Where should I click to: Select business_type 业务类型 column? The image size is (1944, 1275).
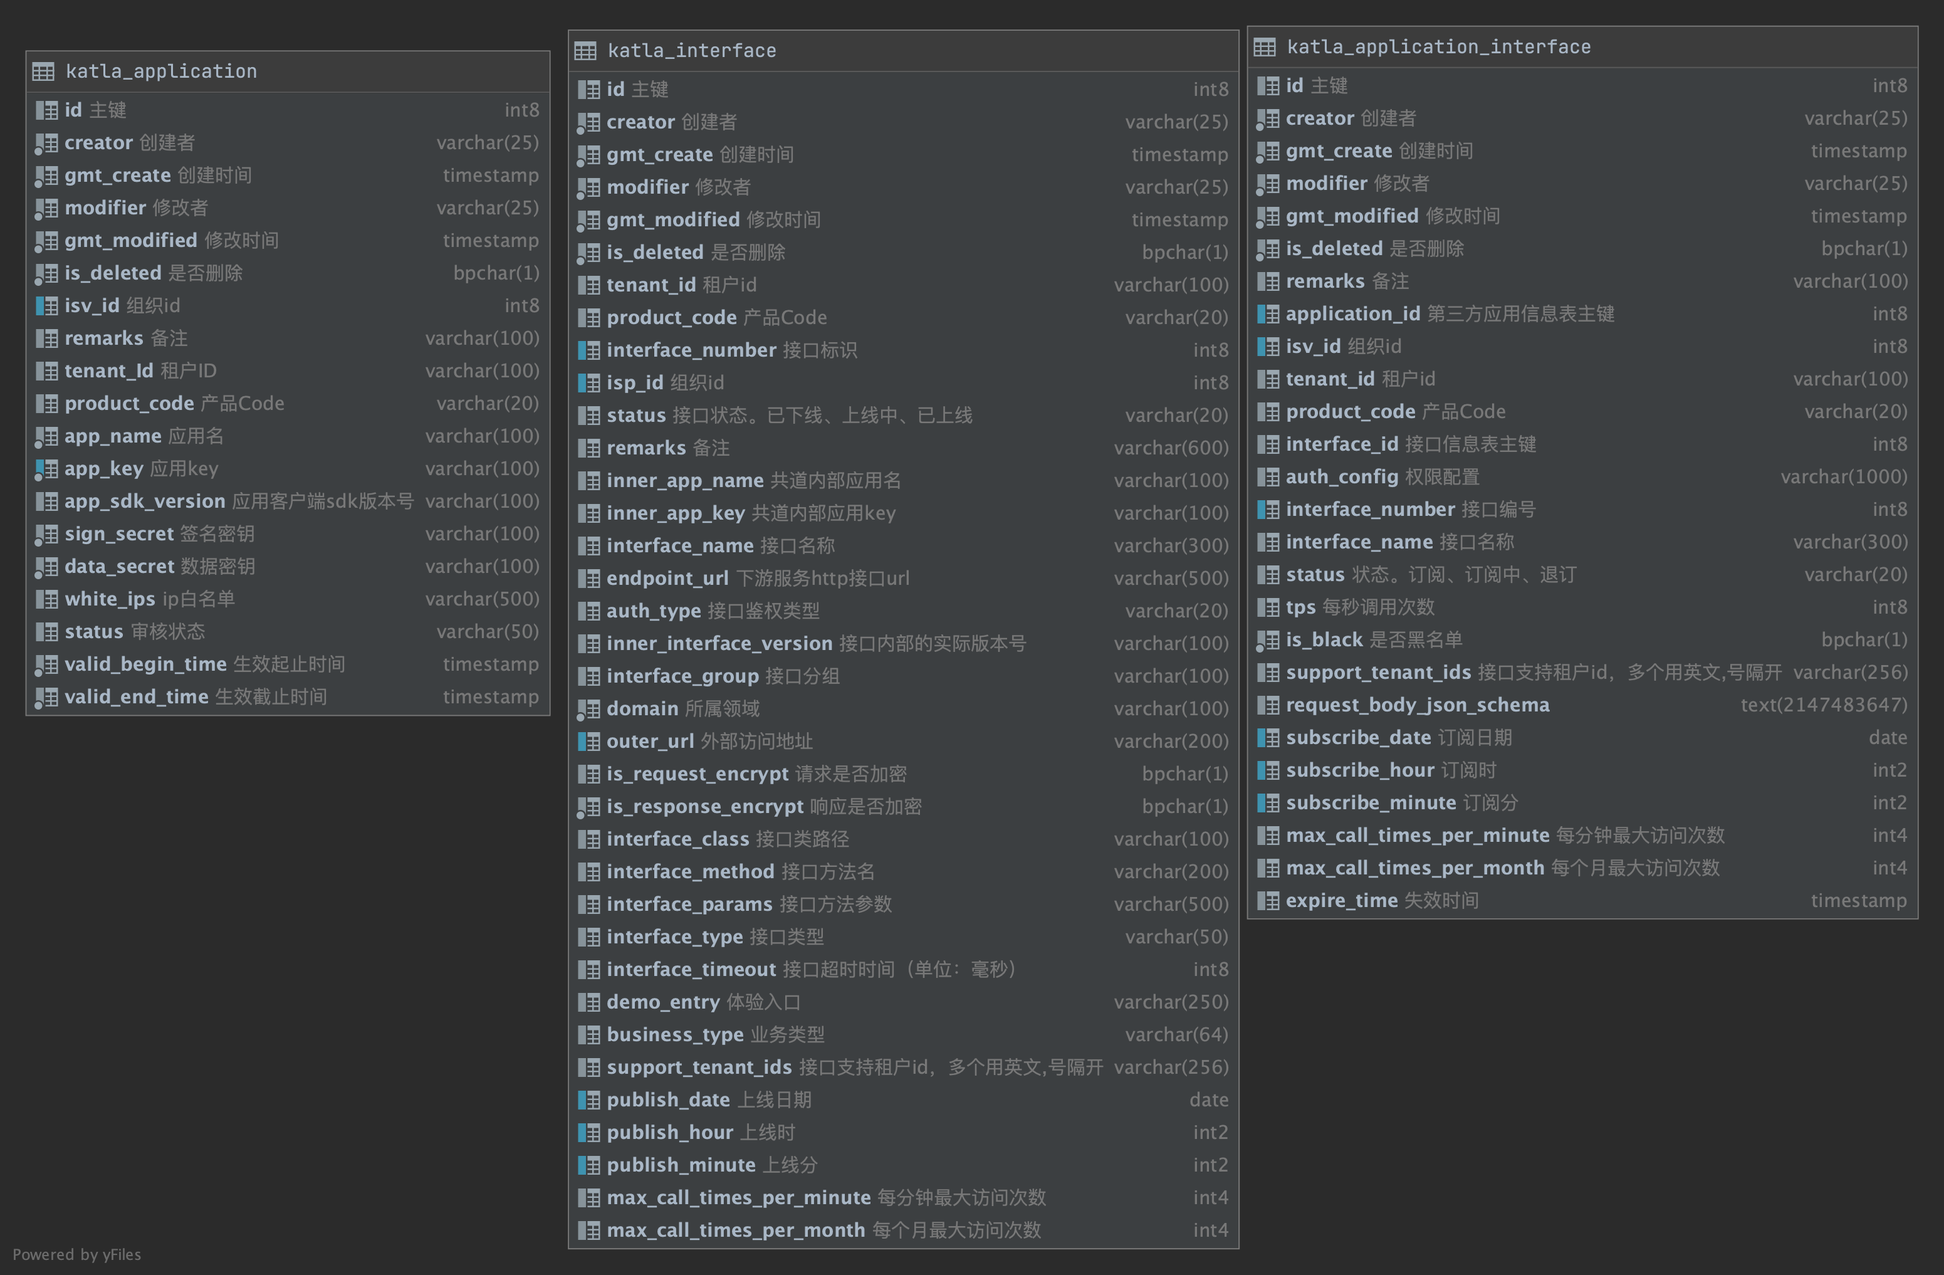point(904,1035)
